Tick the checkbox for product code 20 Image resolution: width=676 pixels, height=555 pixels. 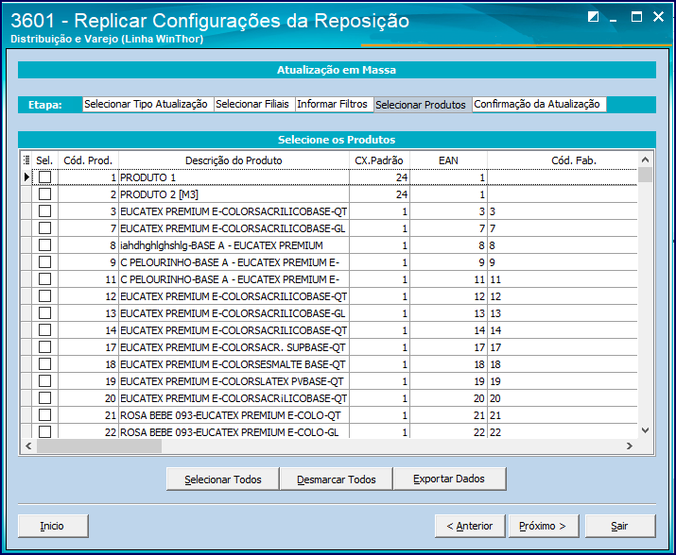tap(44, 398)
